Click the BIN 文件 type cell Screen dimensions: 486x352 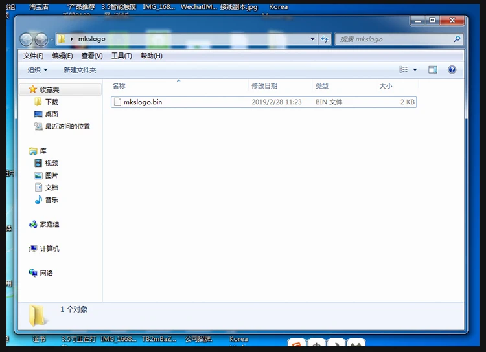329,102
